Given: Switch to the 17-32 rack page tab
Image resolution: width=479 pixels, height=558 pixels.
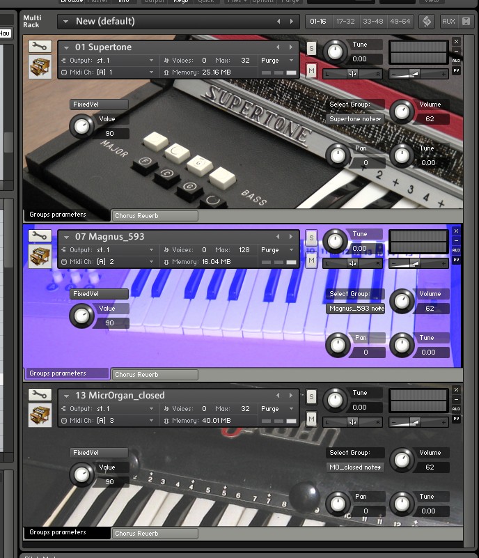Looking at the screenshot, I should click(x=344, y=22).
